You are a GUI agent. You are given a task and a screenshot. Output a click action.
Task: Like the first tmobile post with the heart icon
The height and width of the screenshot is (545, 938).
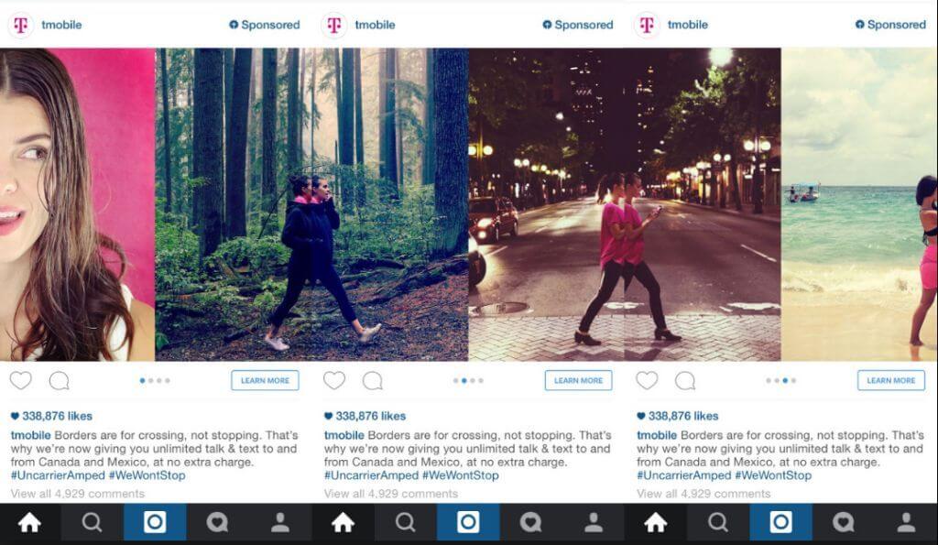21,380
